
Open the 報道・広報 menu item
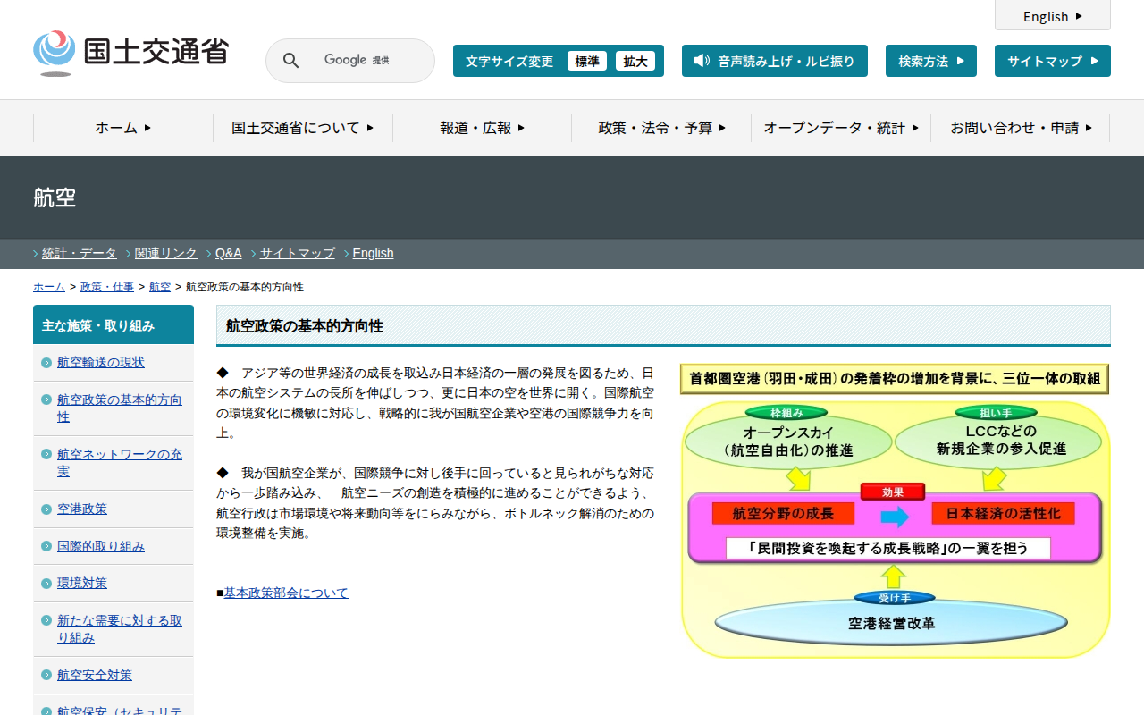click(x=483, y=128)
